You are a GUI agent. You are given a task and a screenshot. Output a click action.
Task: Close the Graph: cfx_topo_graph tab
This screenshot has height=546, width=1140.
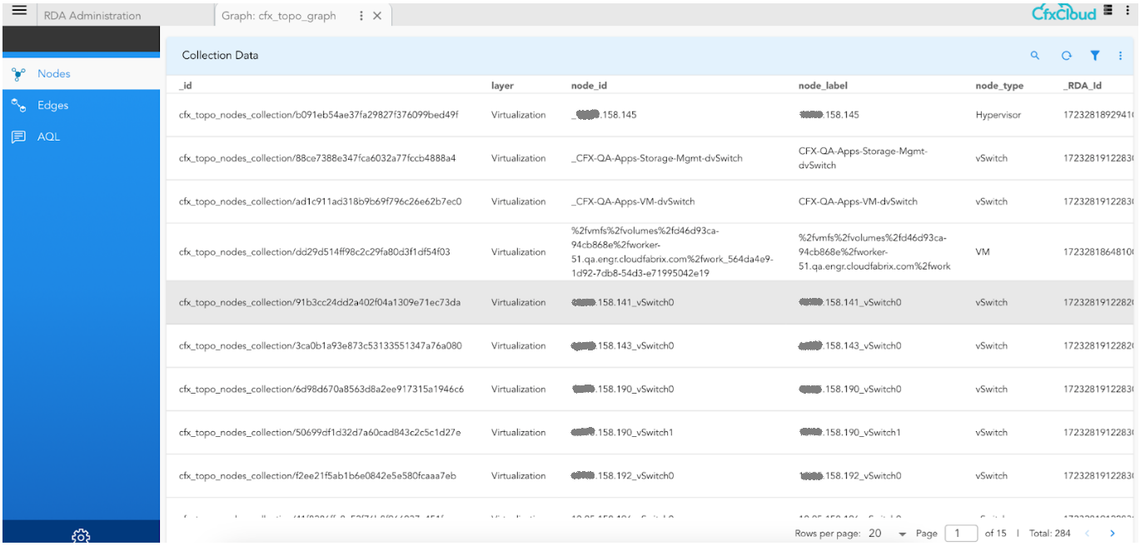click(377, 16)
